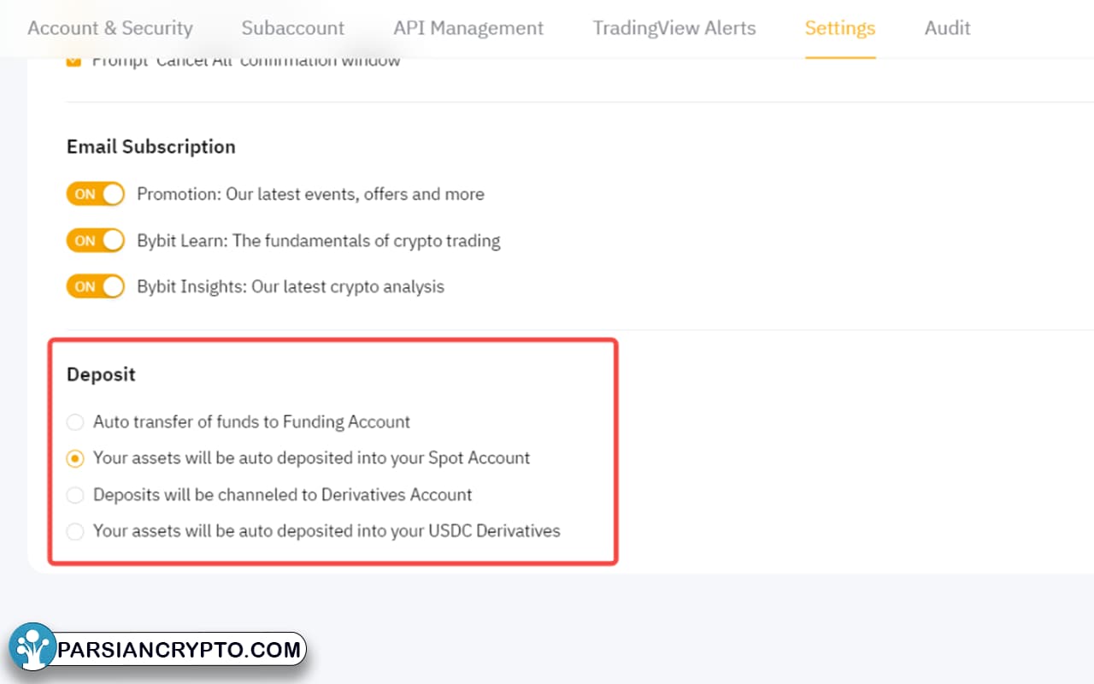This screenshot has width=1094, height=684.
Task: Click the Deposit section heading
Action: click(101, 374)
